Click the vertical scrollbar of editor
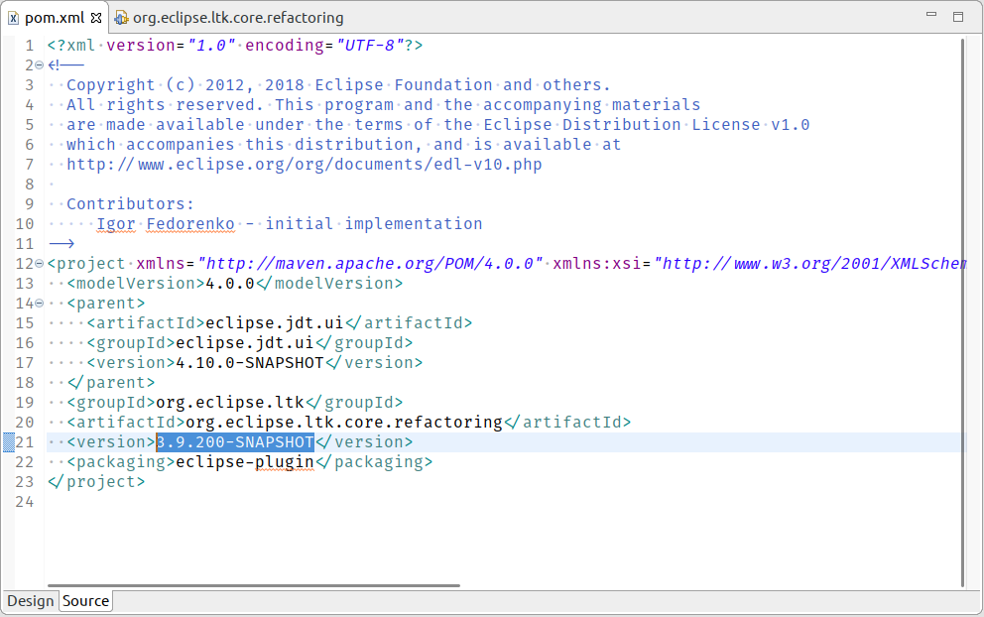 [962, 312]
